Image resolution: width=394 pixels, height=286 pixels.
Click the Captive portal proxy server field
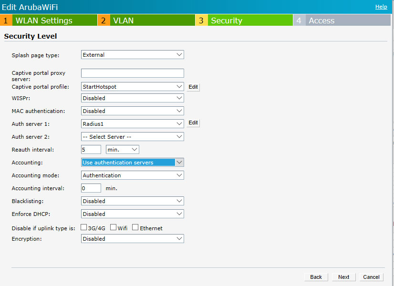click(x=132, y=73)
